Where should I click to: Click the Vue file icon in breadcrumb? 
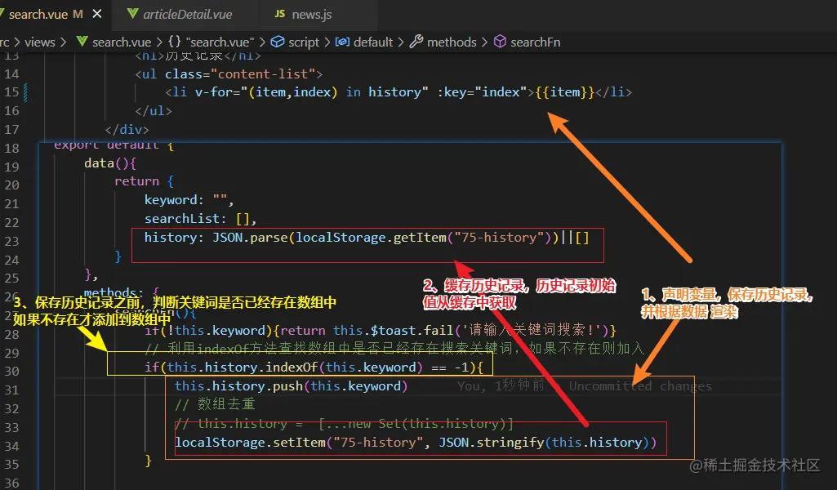tap(82, 42)
